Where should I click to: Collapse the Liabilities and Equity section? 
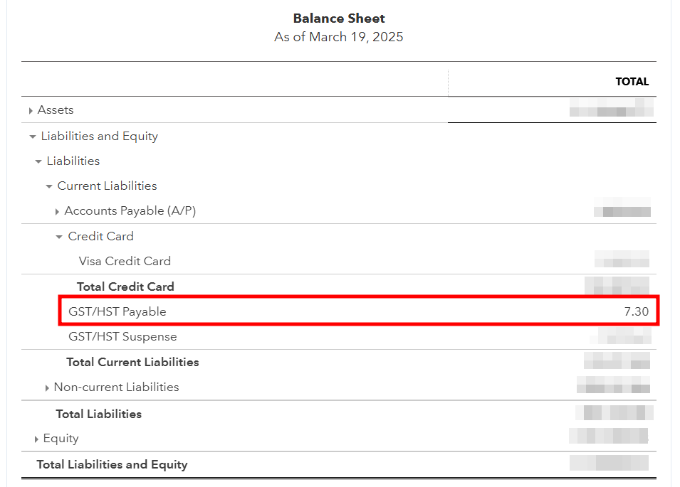point(33,137)
